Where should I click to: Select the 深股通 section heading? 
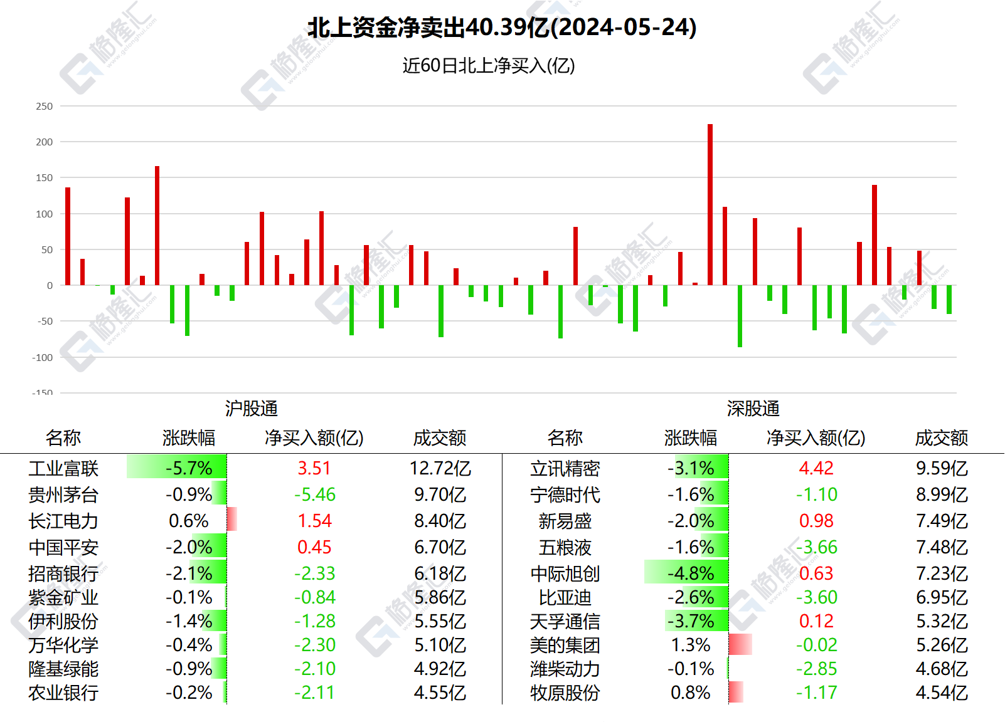[x=753, y=409]
